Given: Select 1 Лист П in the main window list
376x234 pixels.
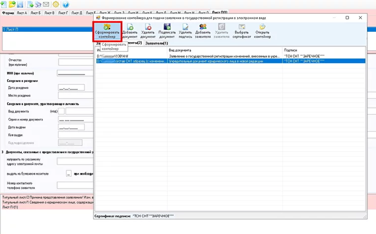Looking at the screenshot, I should pyautogui.click(x=47, y=29).
